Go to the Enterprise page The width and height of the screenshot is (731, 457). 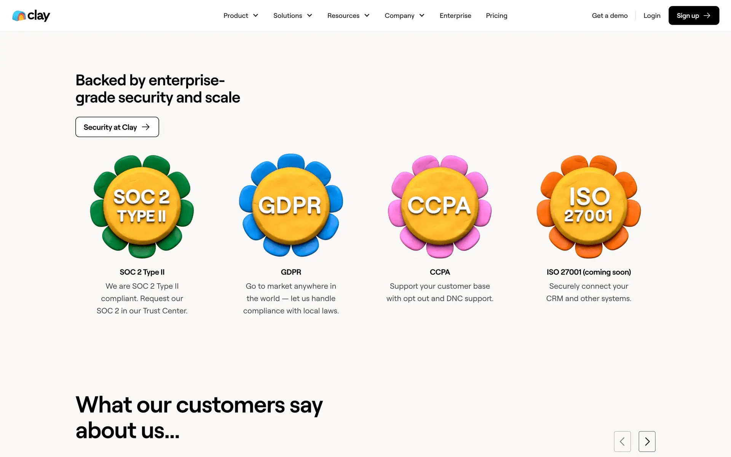click(455, 16)
